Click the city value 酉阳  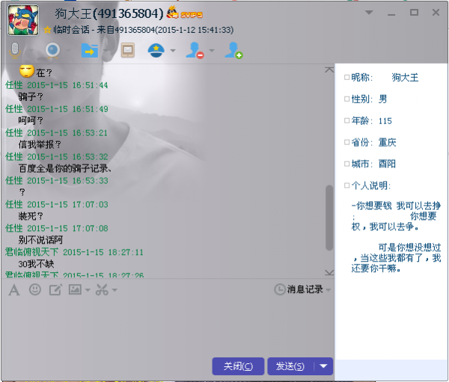387,164
